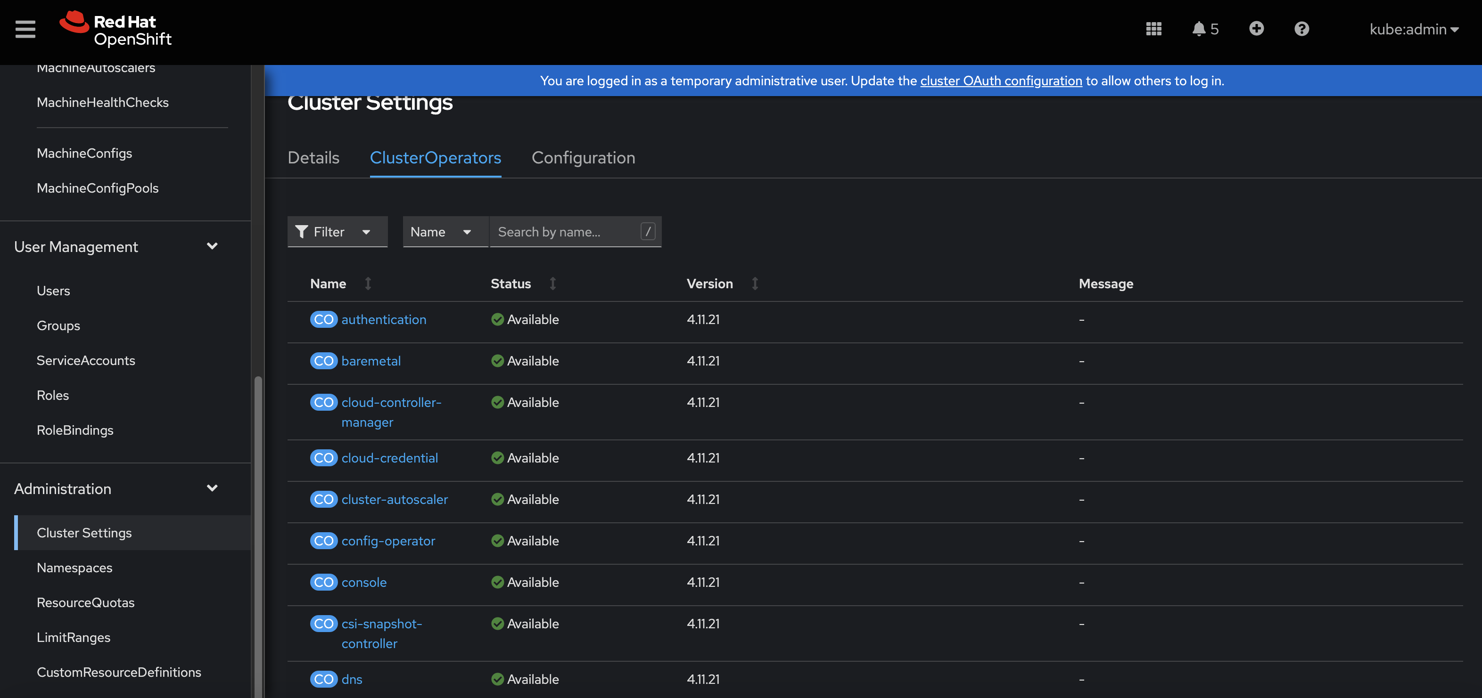Click the CO badge beside csi-snapshot-controller
This screenshot has width=1482, height=698.
click(x=324, y=624)
